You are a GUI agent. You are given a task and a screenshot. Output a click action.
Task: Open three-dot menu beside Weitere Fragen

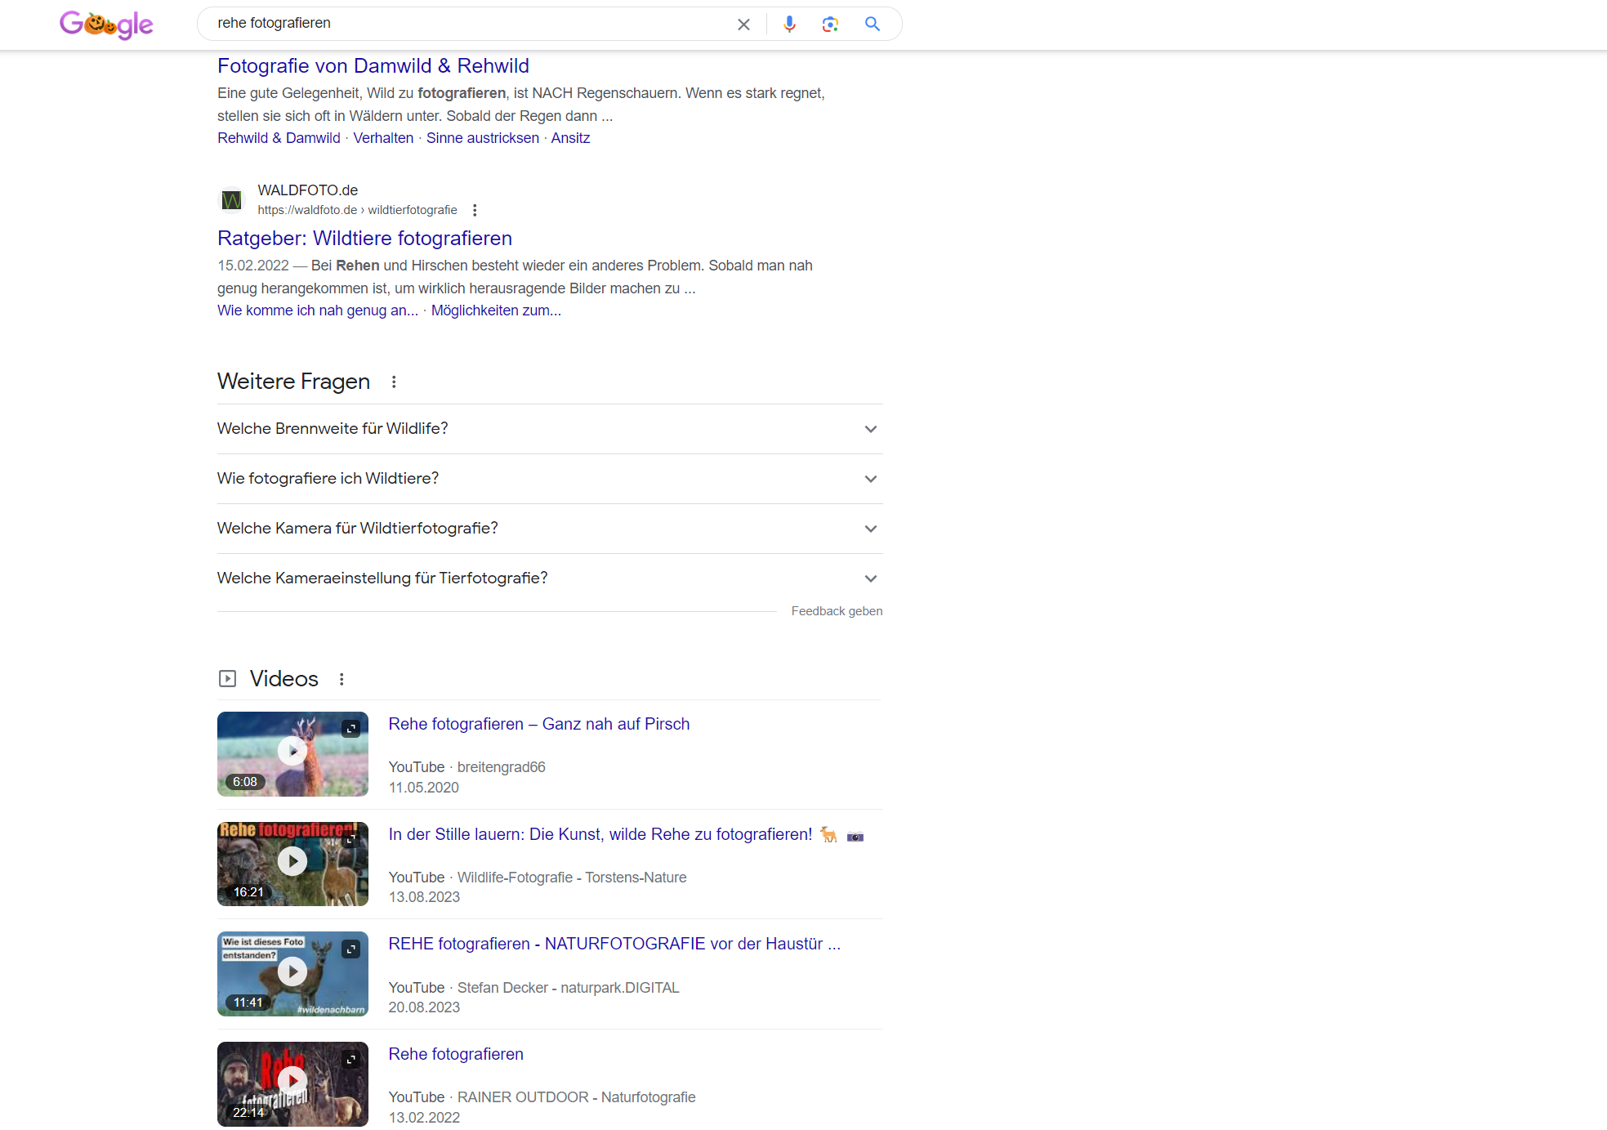[x=394, y=382]
